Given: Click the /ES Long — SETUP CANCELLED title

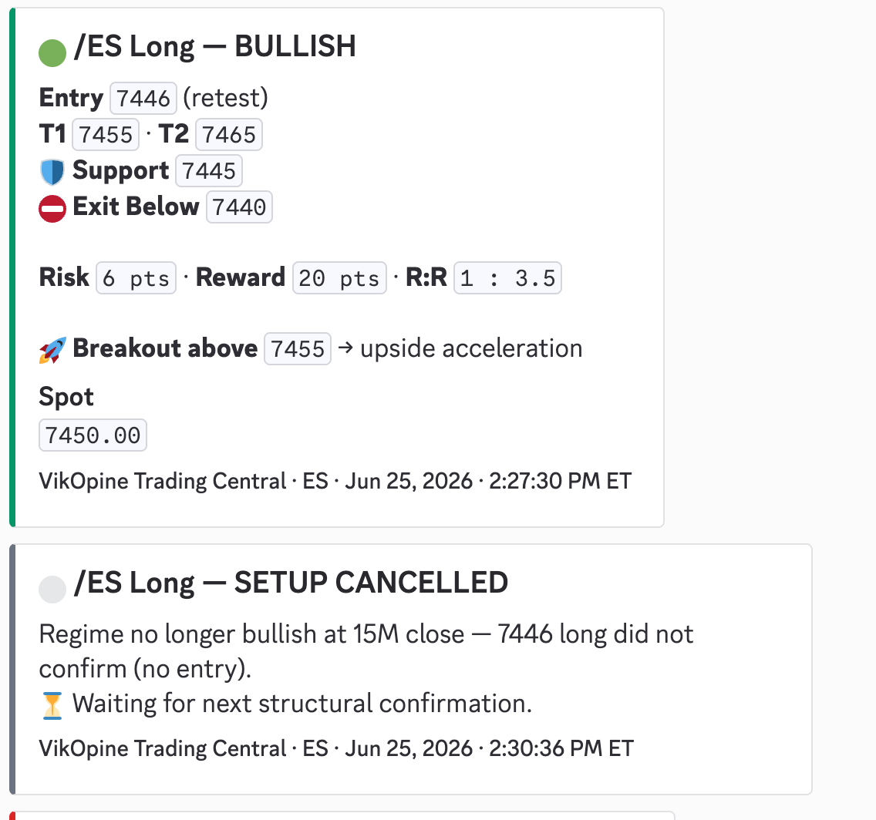Looking at the screenshot, I should click(x=291, y=583).
